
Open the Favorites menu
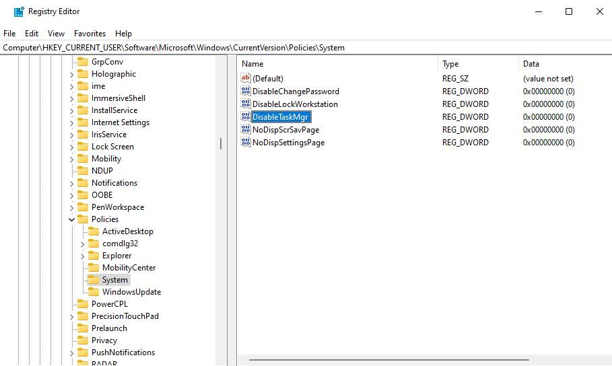tap(90, 34)
